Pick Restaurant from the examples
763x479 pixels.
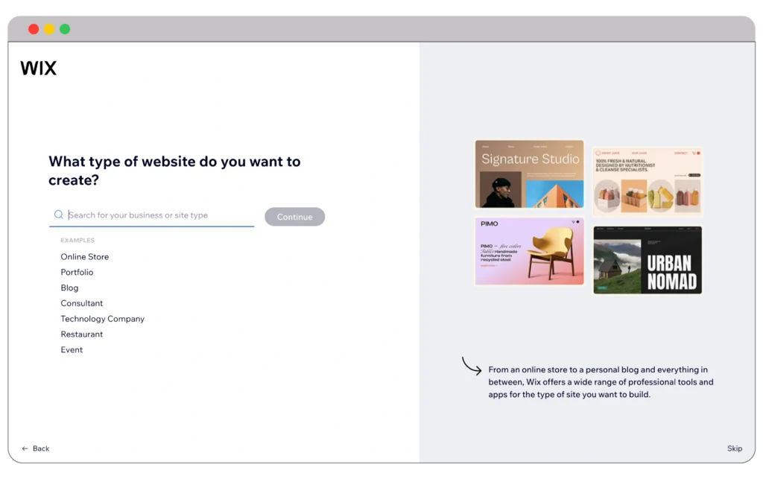click(x=82, y=334)
